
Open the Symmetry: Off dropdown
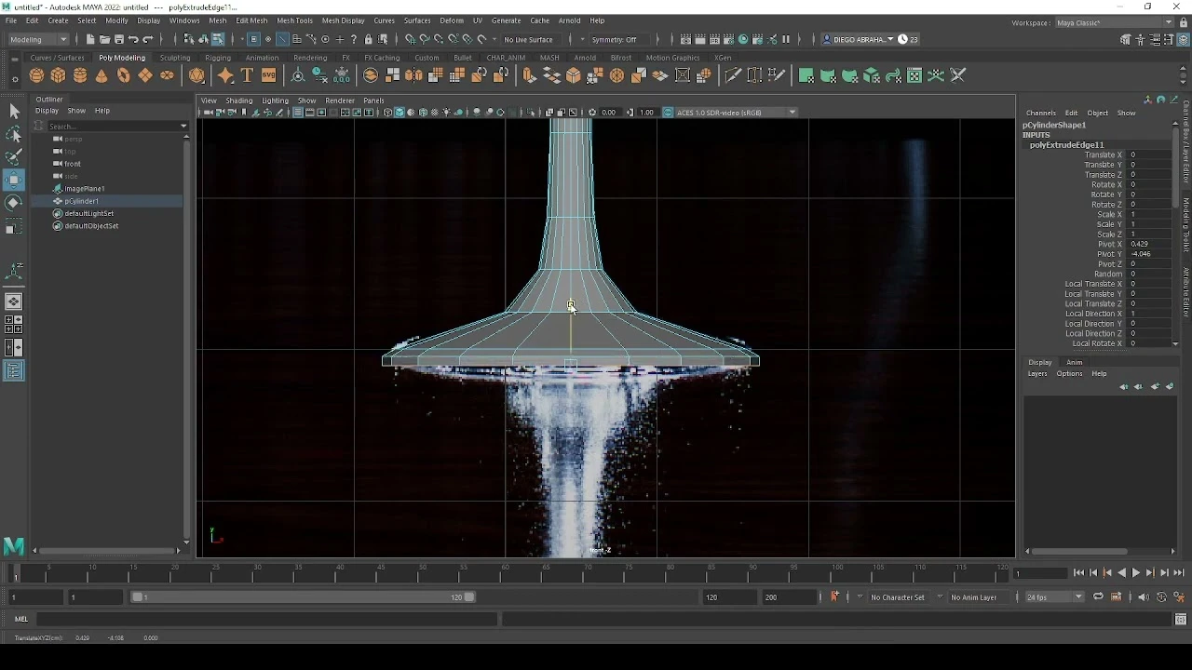618,39
